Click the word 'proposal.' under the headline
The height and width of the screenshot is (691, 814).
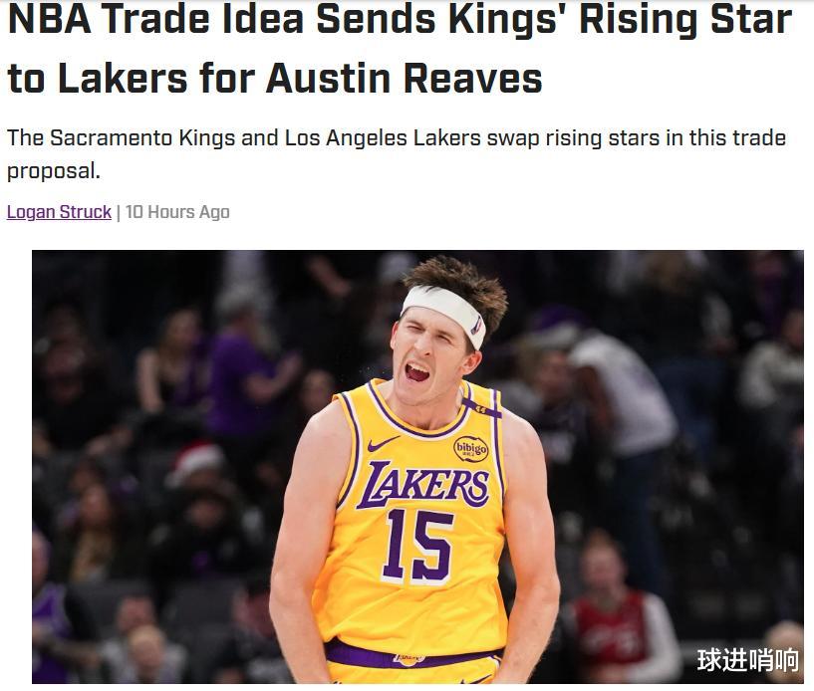point(54,171)
